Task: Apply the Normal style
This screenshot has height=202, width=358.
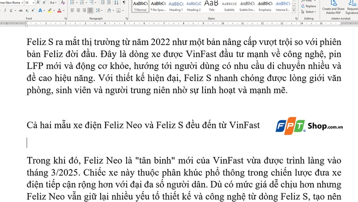Action: tap(140, 6)
